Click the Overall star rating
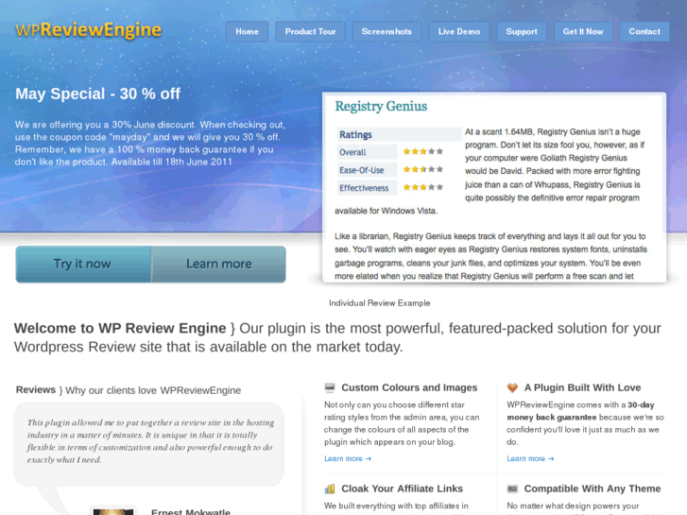 (x=422, y=151)
